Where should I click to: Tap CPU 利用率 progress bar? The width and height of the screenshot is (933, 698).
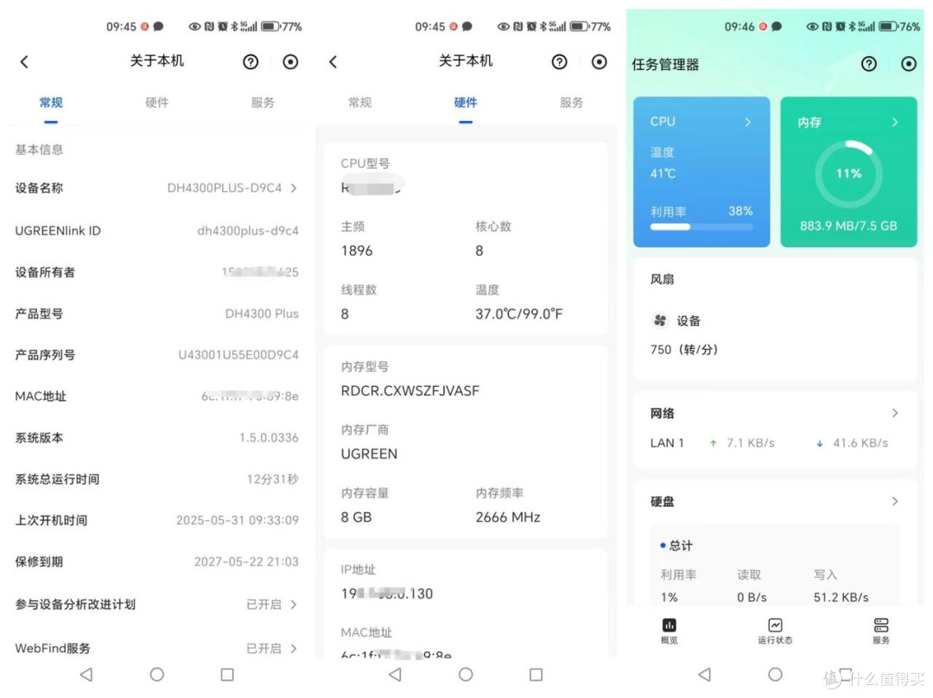coord(701,226)
